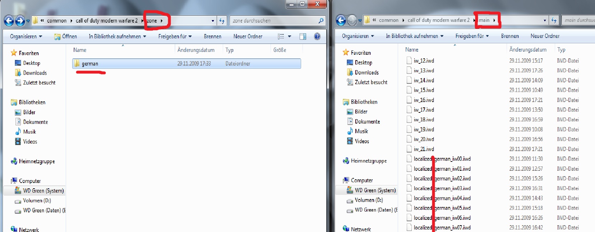Go forward in left zone window
Screen dimensions: 595x232
(x=20, y=21)
